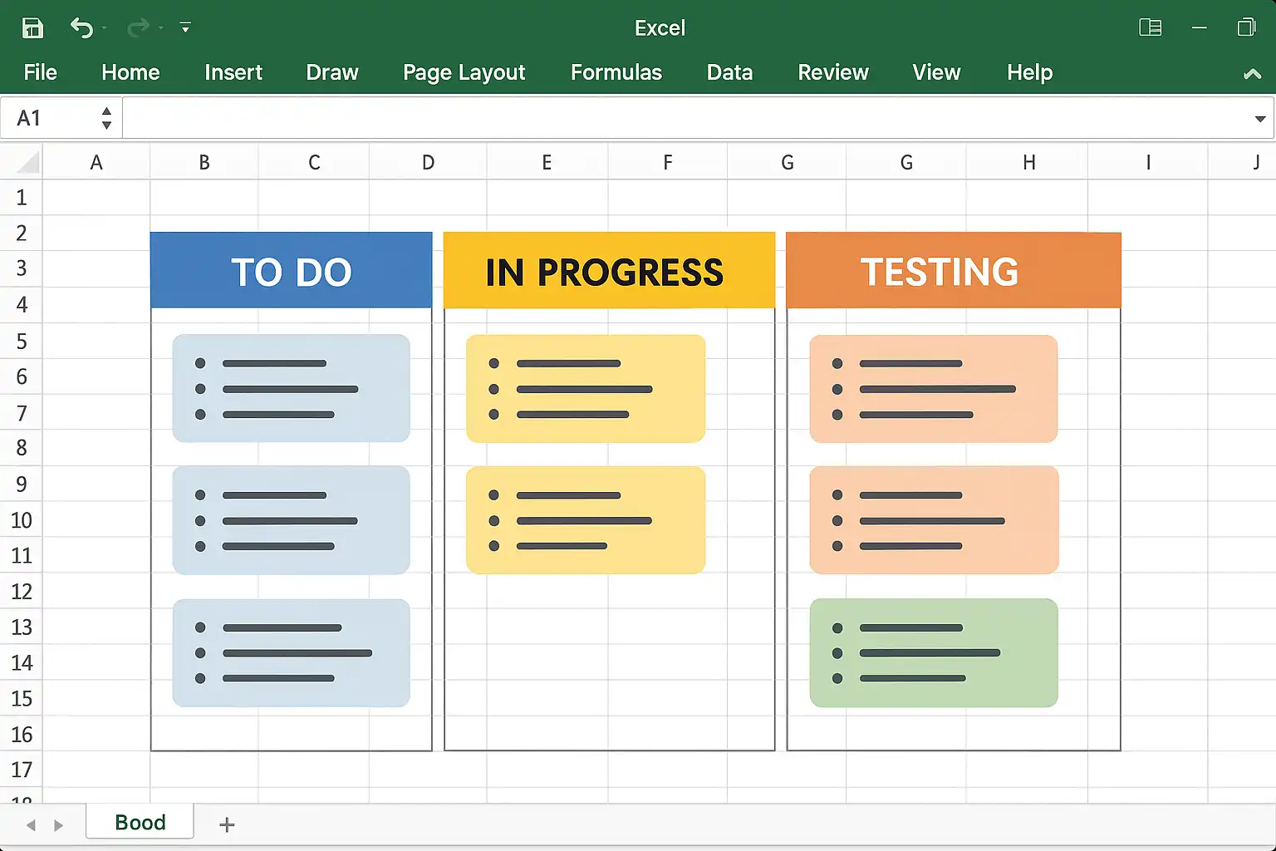Click the Undo arrow icon
The width and height of the screenshot is (1276, 851).
(81, 27)
